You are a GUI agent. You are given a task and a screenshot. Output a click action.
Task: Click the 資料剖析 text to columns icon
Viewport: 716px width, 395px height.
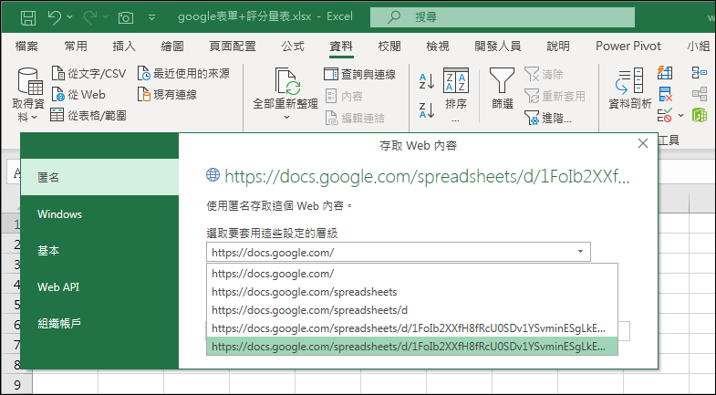tap(630, 88)
